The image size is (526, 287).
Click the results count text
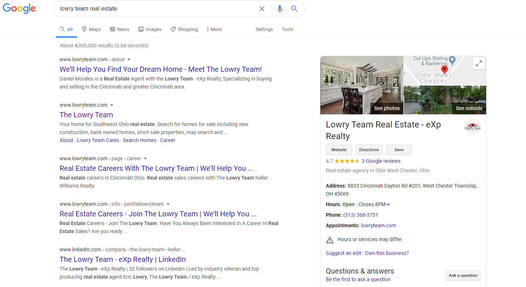pyautogui.click(x=104, y=46)
